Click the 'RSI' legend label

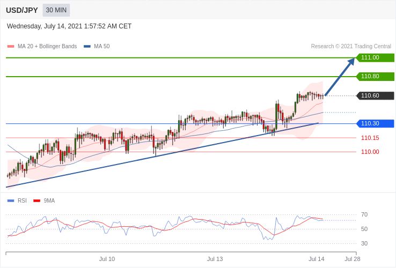pyautogui.click(x=22, y=201)
